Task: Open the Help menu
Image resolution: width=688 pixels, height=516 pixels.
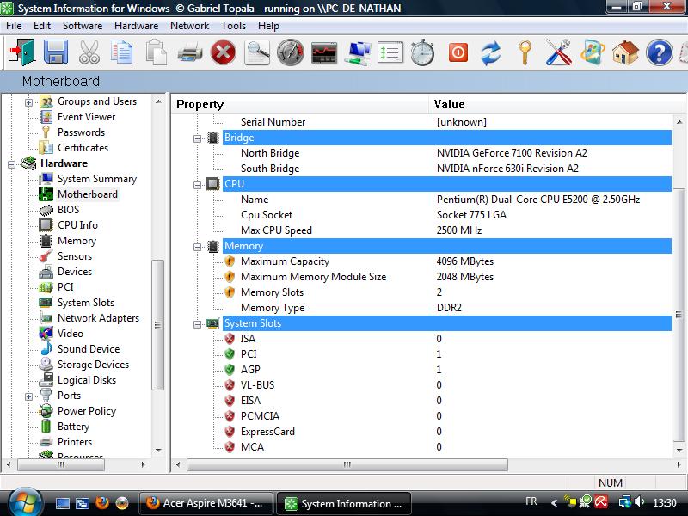Action: [268, 26]
